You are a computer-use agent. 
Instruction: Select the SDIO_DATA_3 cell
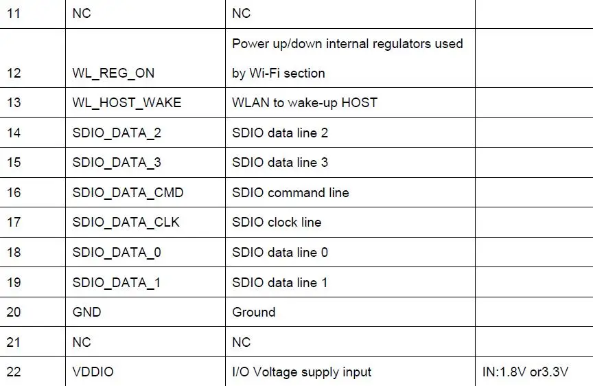coord(146,163)
